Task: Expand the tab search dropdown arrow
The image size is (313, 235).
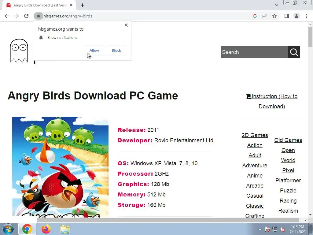Action: 276,5
